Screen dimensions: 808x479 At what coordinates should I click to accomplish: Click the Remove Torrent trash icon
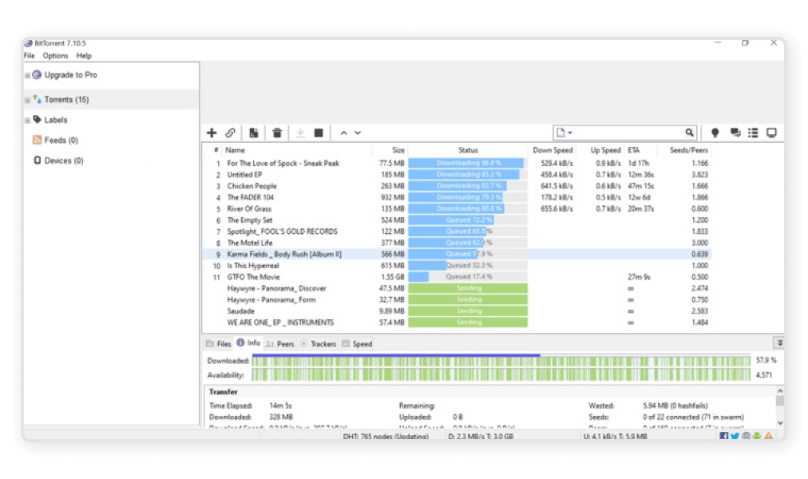pos(277,133)
